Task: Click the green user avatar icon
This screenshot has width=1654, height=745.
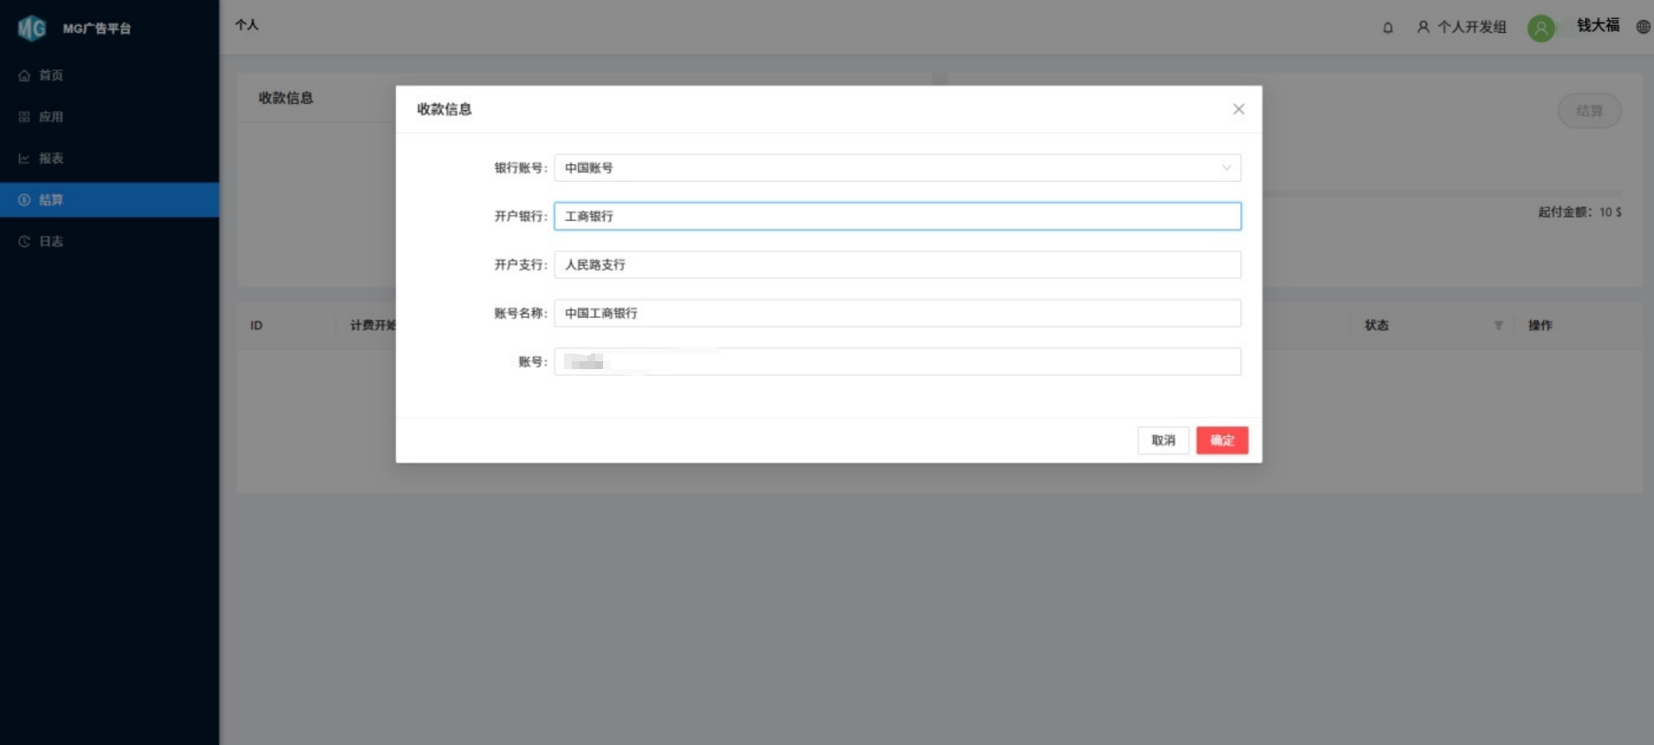Action: [1540, 28]
